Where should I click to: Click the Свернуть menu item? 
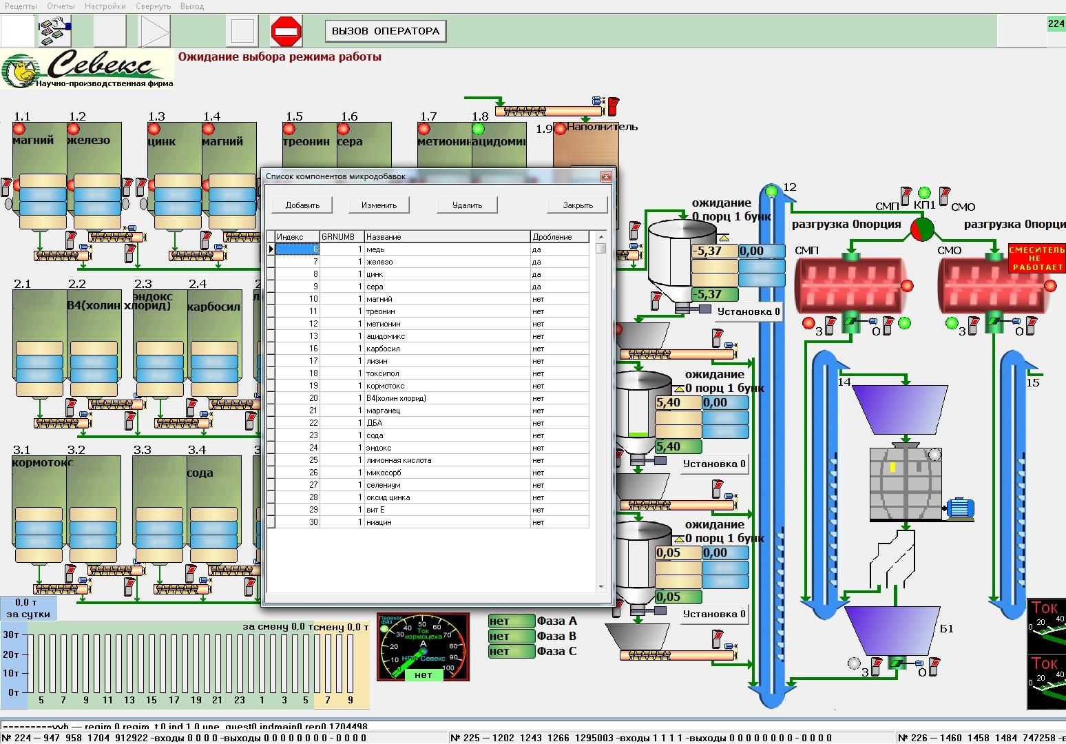pyautogui.click(x=153, y=6)
